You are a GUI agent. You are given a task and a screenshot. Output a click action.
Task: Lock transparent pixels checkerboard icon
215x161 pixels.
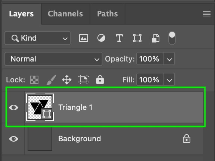[x=34, y=80]
